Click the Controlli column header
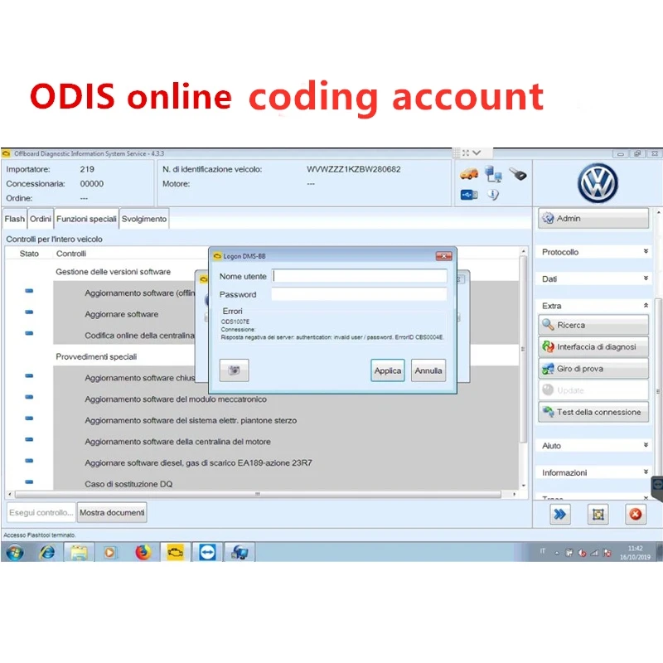This screenshot has width=663, height=663. click(71, 254)
